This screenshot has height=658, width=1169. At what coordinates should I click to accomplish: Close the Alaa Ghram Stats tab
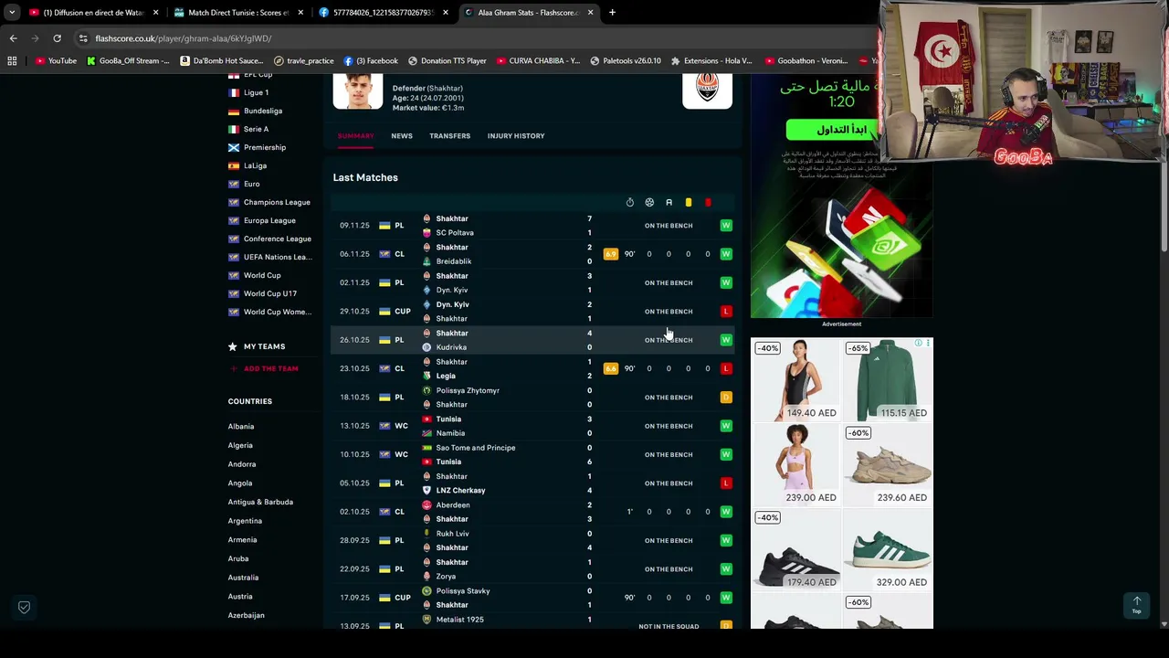pos(590,13)
